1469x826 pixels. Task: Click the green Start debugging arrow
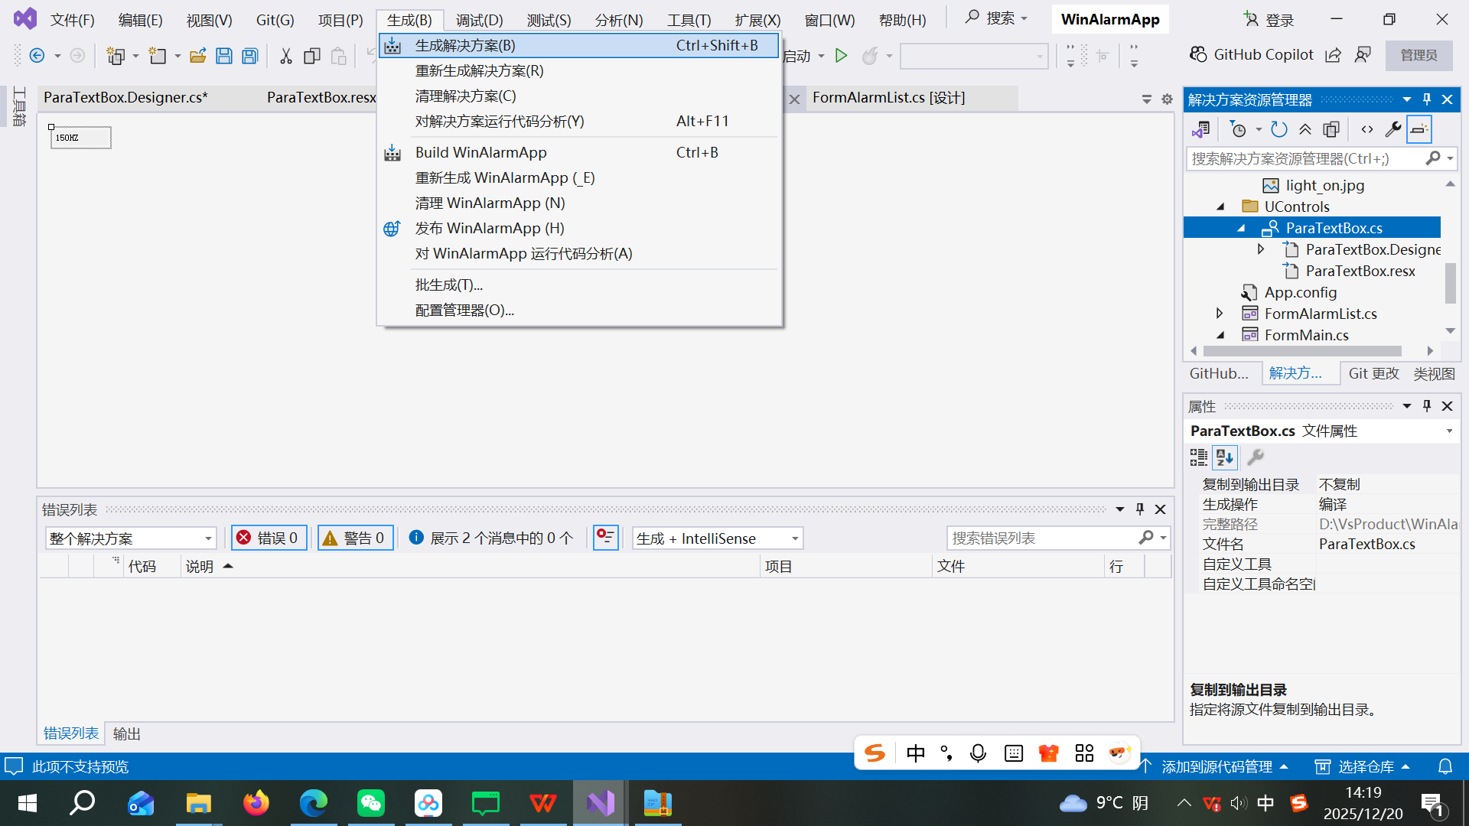click(x=841, y=56)
